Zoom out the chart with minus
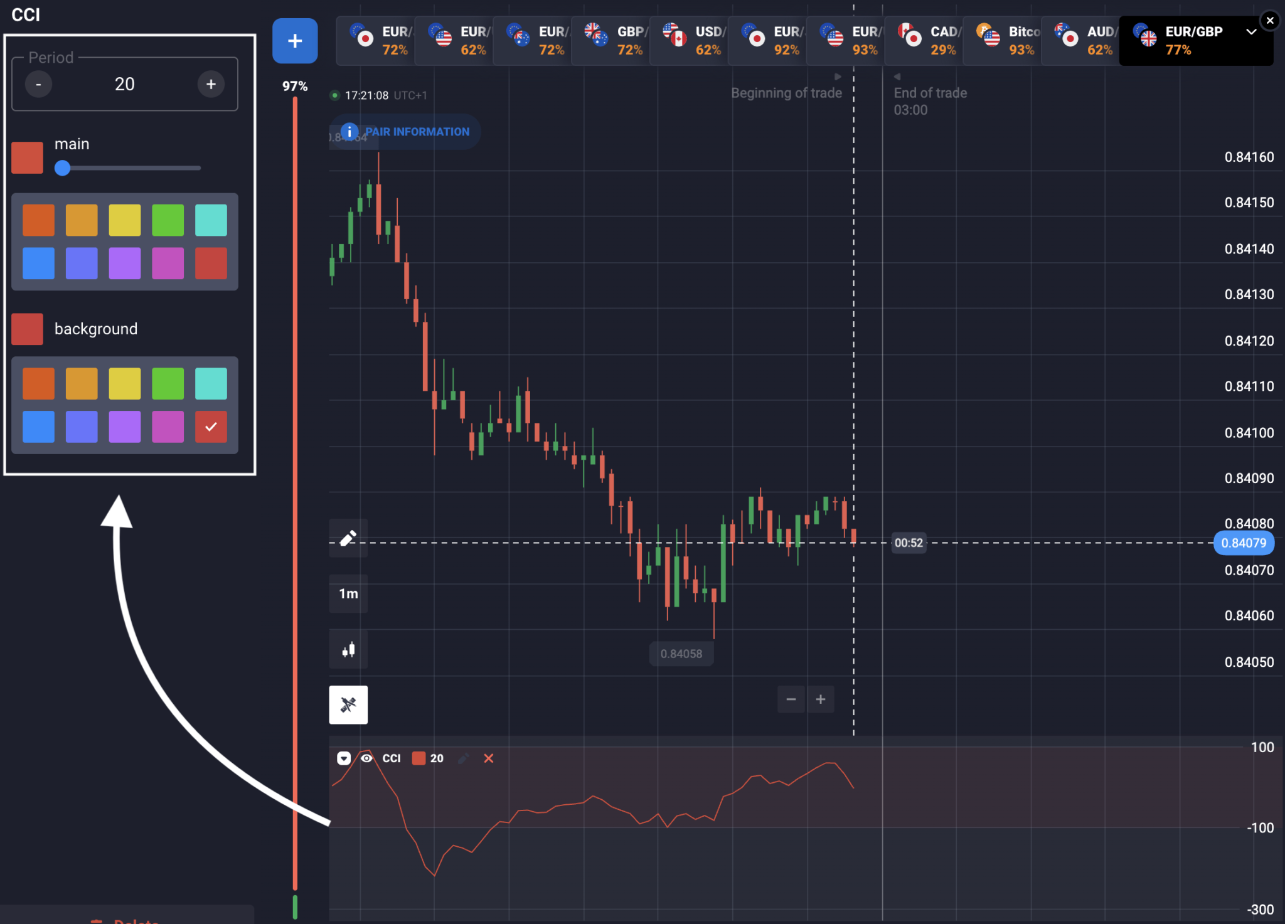1285x924 pixels. (x=791, y=699)
